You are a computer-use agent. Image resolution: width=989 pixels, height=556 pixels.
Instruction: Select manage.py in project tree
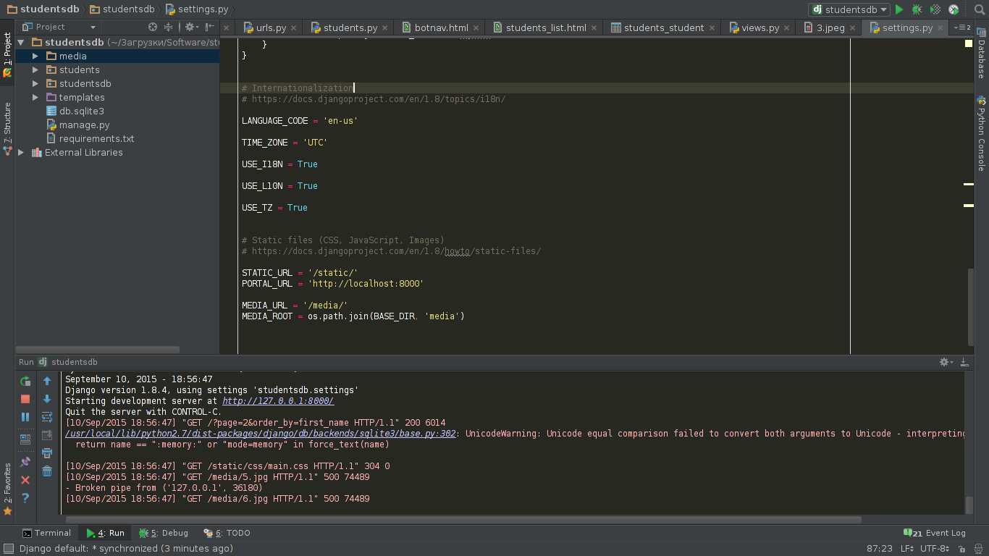[x=84, y=125]
